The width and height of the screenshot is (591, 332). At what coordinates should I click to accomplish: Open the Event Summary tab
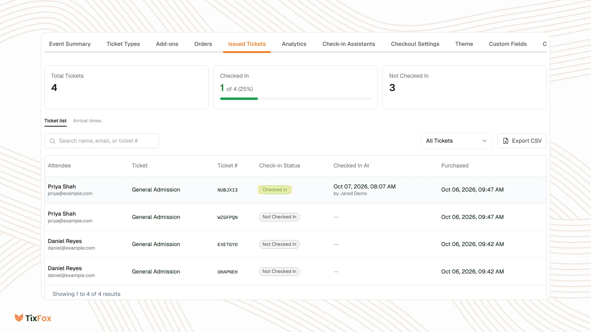click(x=70, y=44)
